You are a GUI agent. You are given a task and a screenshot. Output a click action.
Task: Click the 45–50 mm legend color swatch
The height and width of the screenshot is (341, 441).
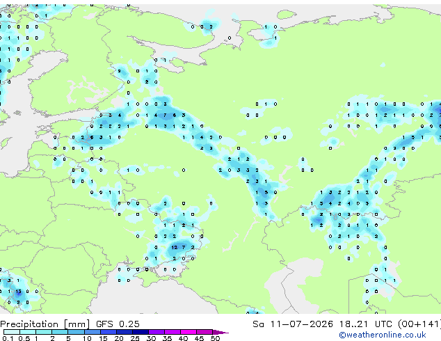click(x=205, y=332)
